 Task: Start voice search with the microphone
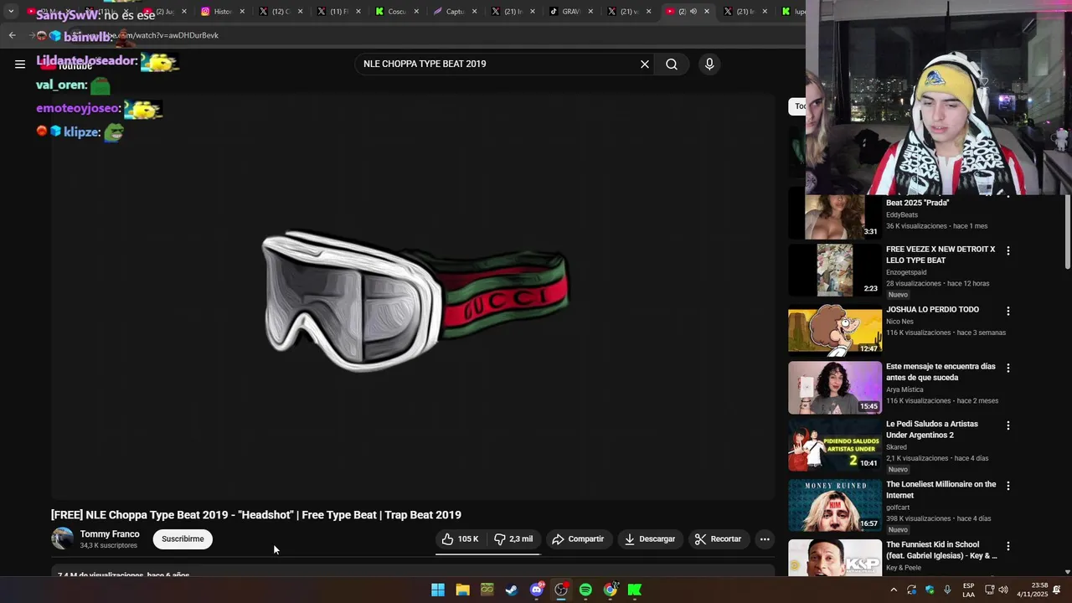709,64
